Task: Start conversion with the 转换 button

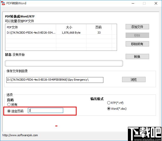Action: point(137,57)
